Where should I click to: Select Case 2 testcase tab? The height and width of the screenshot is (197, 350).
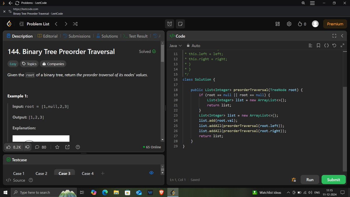click(41, 173)
